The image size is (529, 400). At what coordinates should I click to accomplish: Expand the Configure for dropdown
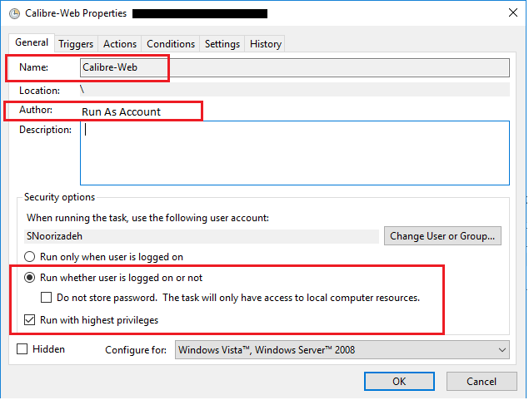342,350
